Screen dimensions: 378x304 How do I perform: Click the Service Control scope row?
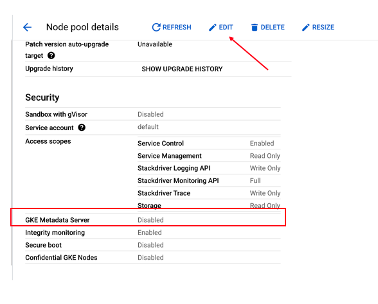pos(209,144)
